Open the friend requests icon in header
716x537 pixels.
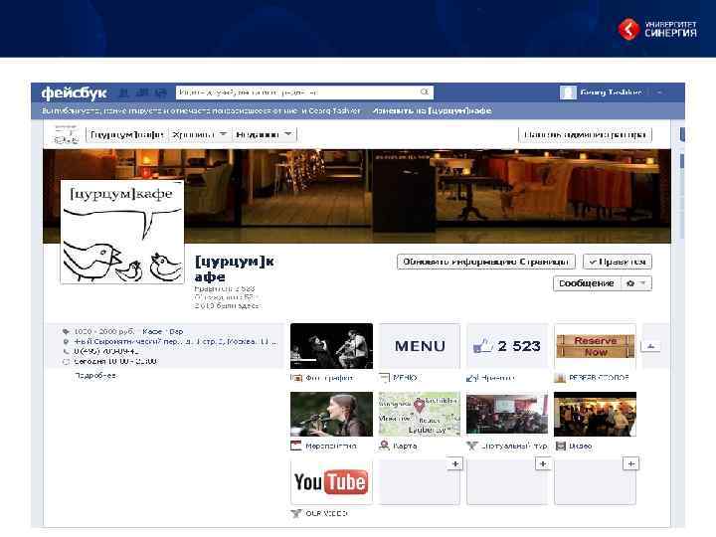coord(123,92)
